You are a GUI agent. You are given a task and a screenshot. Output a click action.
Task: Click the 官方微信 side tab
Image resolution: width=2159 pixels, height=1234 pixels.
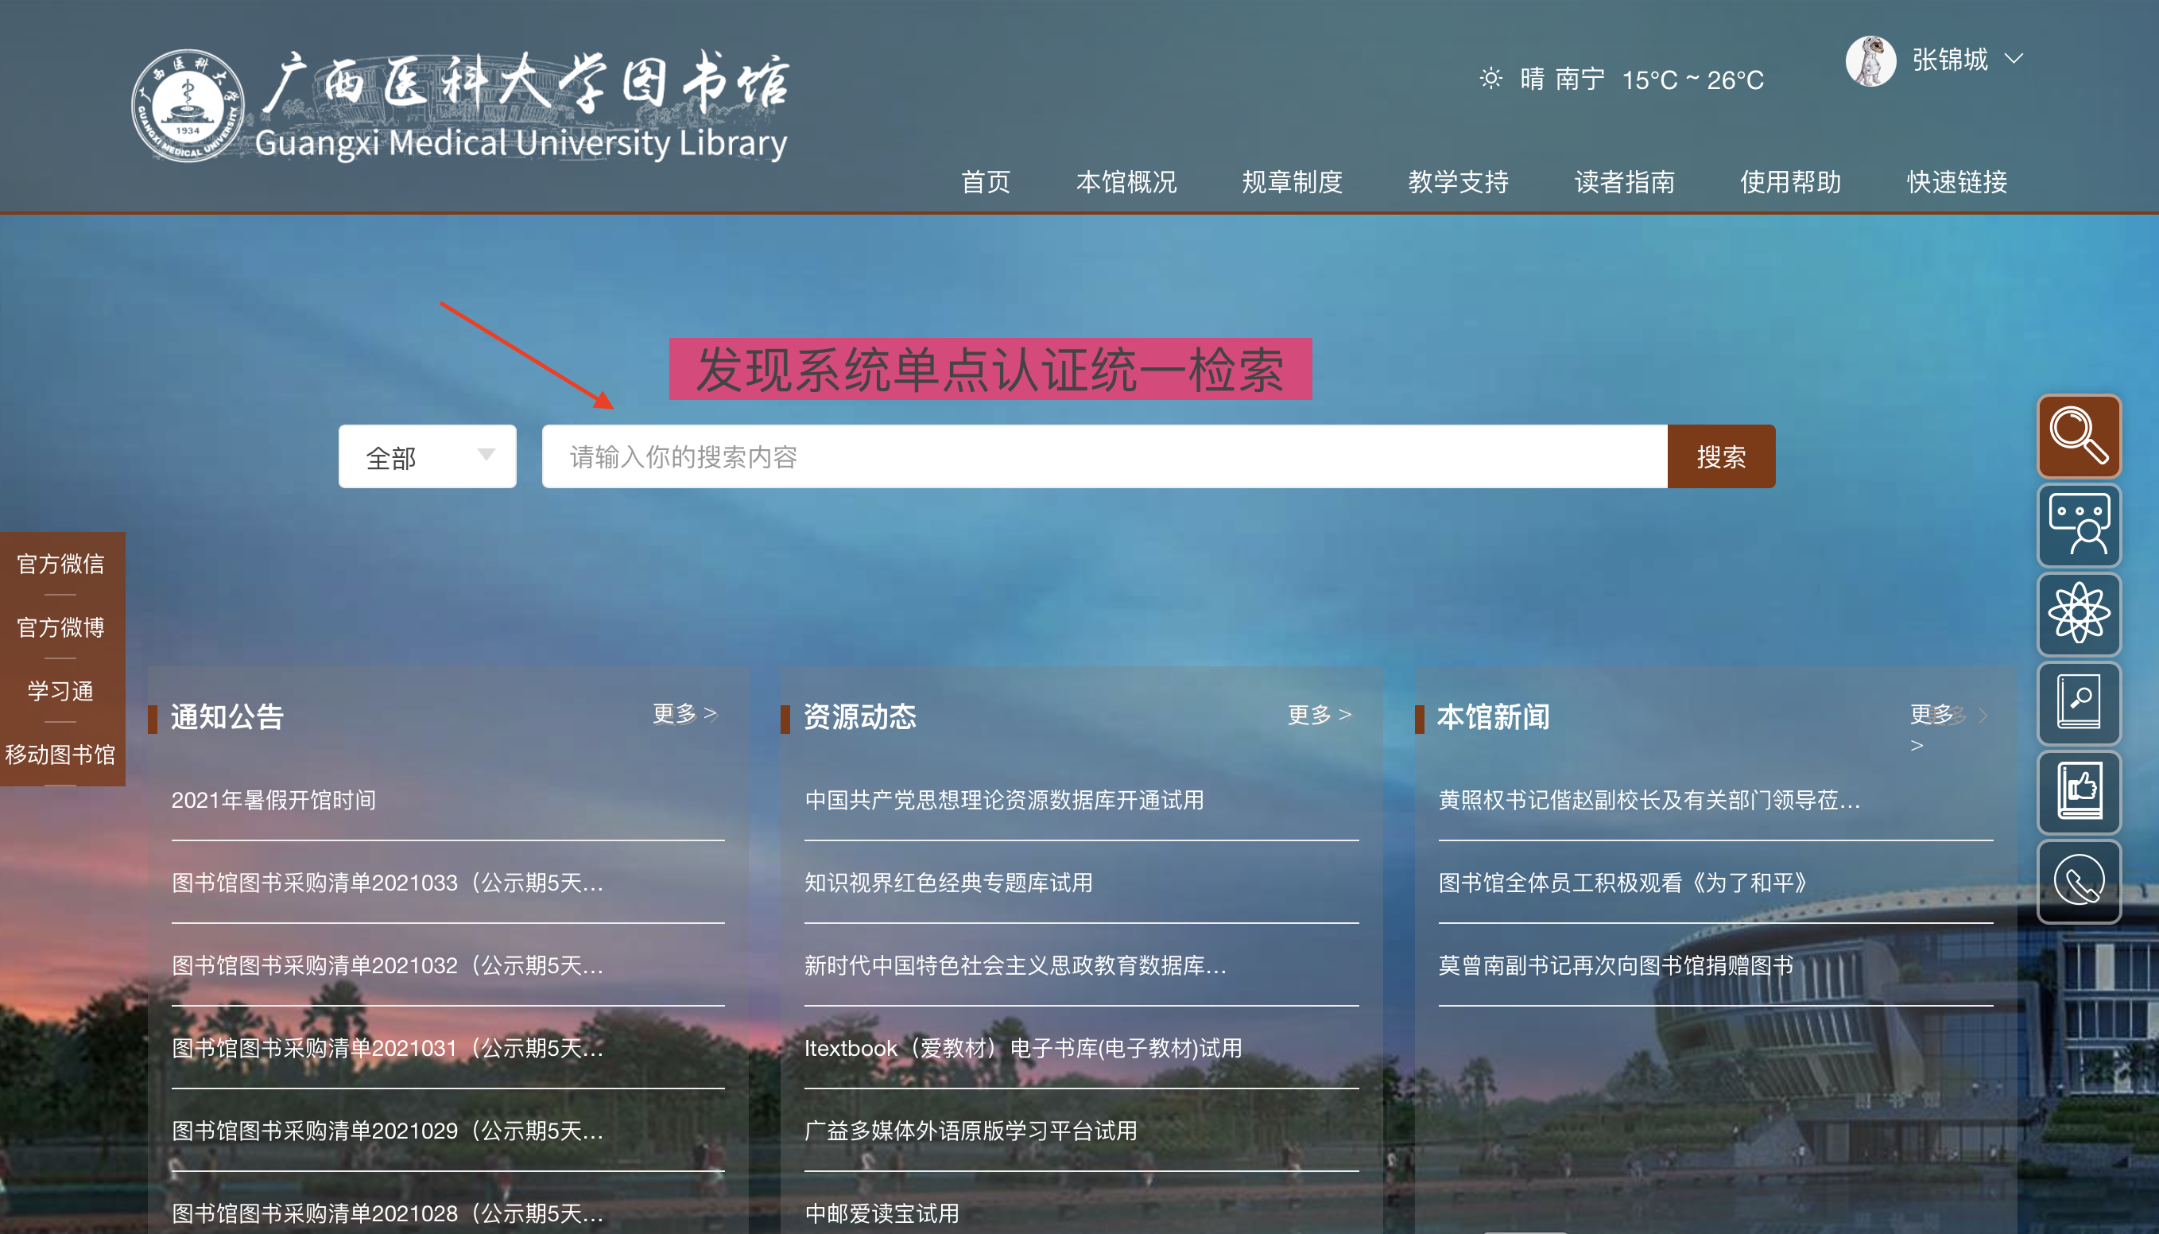pos(60,563)
